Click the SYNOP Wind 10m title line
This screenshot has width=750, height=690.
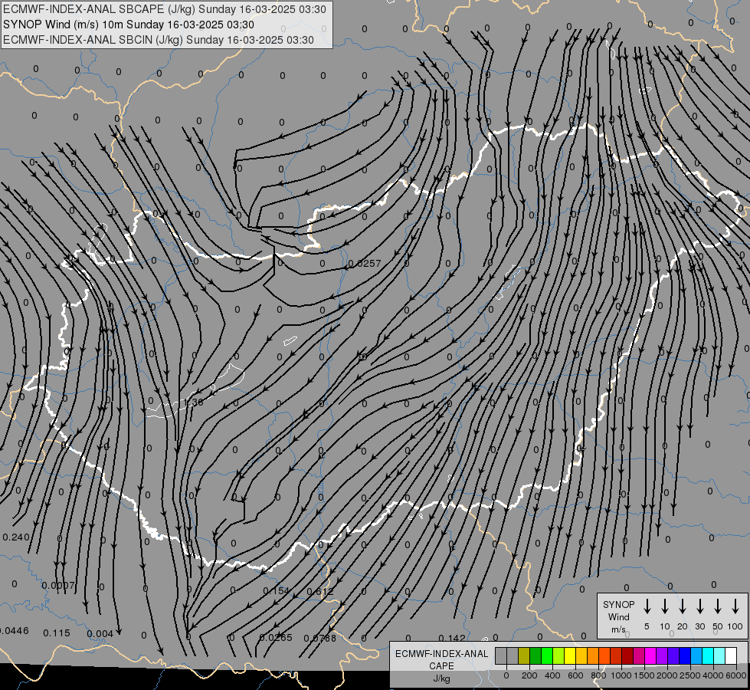pyautogui.click(x=128, y=25)
